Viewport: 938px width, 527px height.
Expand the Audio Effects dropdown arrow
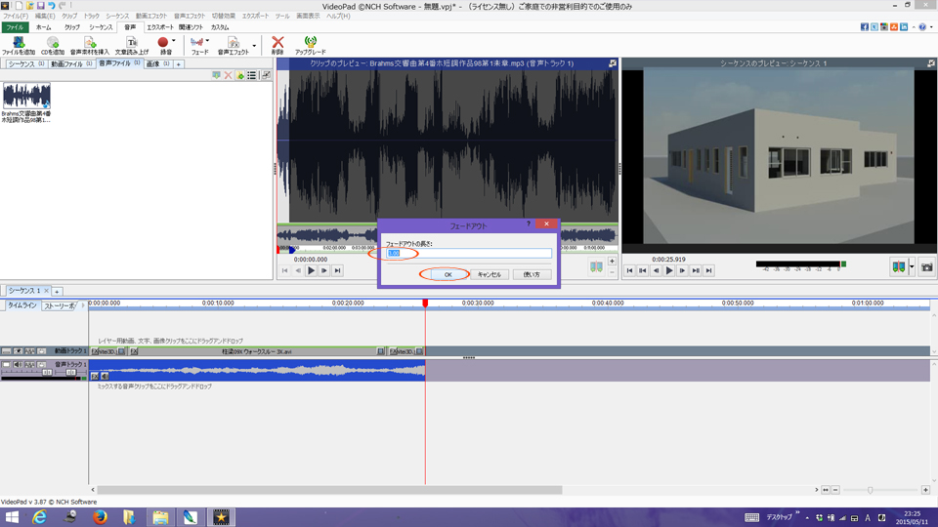coord(254,46)
